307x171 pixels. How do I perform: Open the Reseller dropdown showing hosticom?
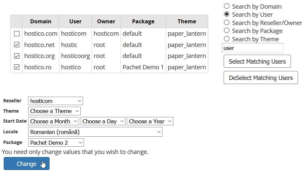coord(55,101)
